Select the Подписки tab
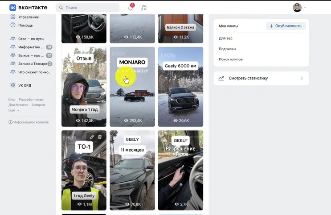Image resolution: width=331 pixels, height=215 pixels. (x=227, y=49)
